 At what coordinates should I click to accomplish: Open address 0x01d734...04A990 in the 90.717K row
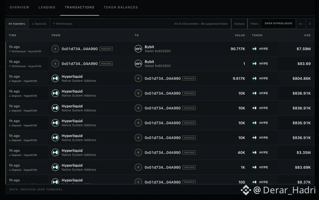coord(80,49)
